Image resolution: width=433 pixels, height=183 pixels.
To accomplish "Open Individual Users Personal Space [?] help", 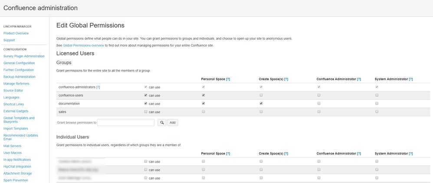I will click(x=228, y=154).
